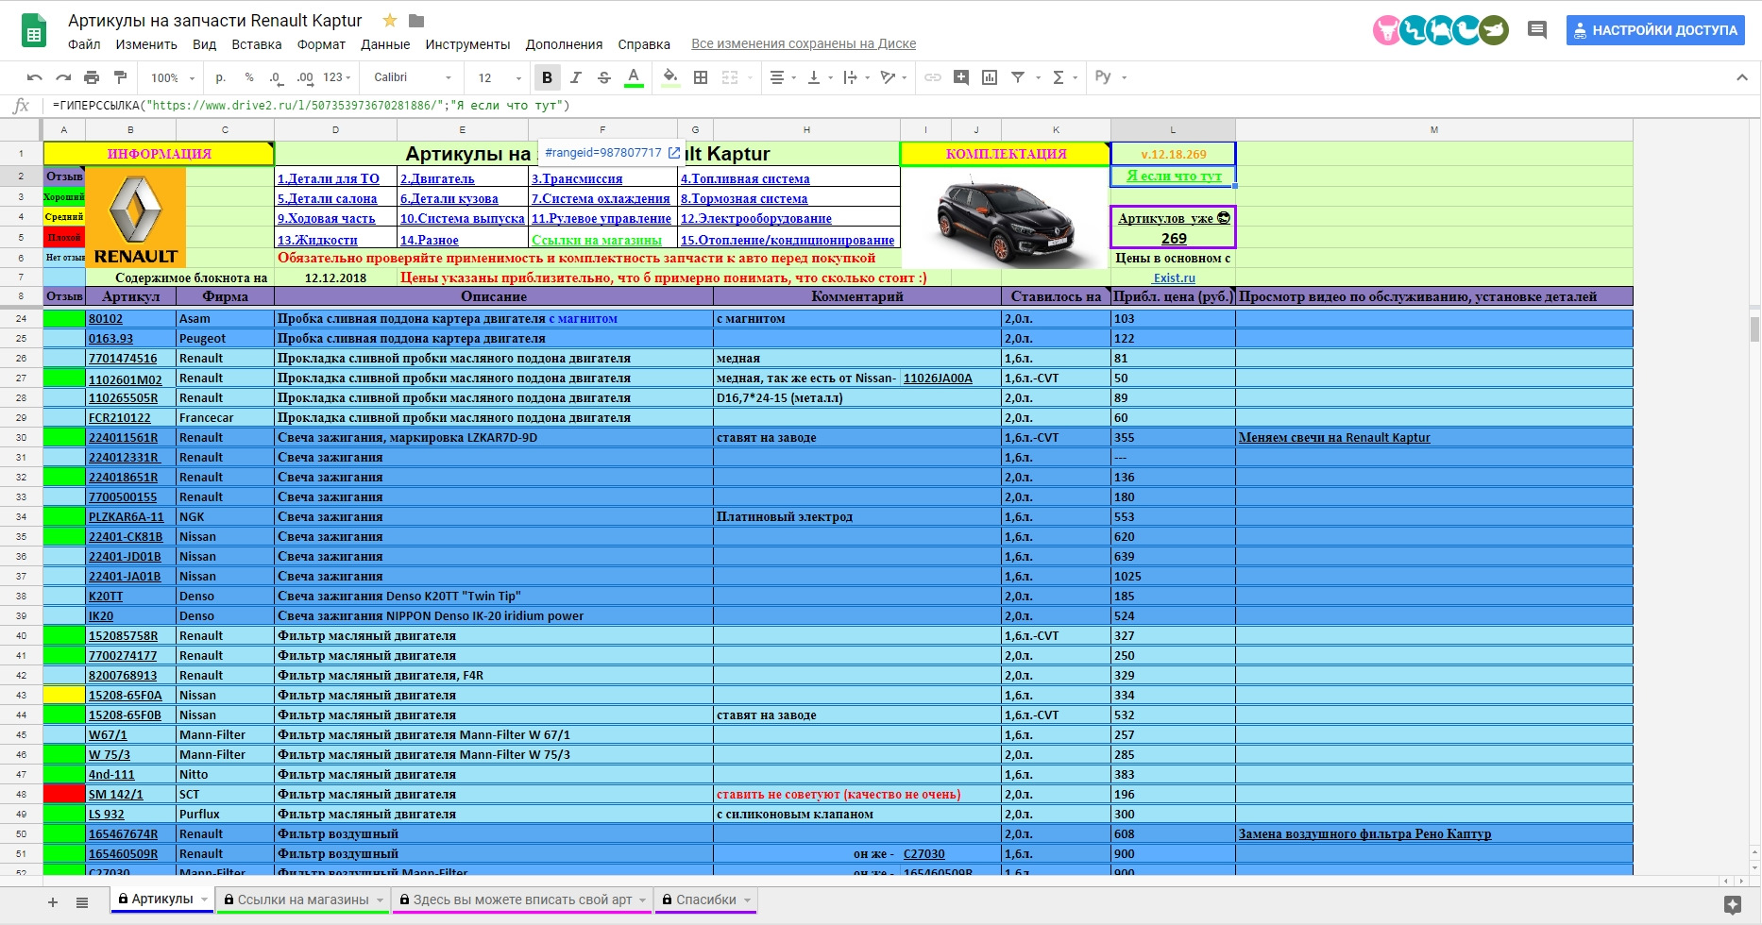This screenshot has width=1762, height=925.
Task: Open text rotation options
Action: click(891, 77)
